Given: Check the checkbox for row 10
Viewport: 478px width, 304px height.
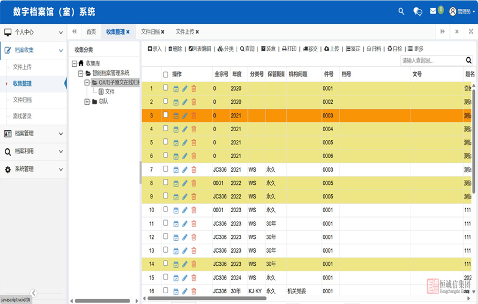Looking at the screenshot, I should point(166,210).
